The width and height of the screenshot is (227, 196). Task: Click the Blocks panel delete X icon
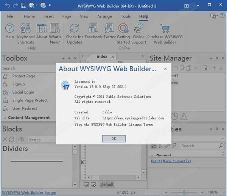pos(5,139)
